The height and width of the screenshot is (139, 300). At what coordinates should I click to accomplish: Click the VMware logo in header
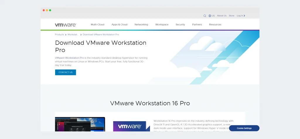click(x=65, y=25)
